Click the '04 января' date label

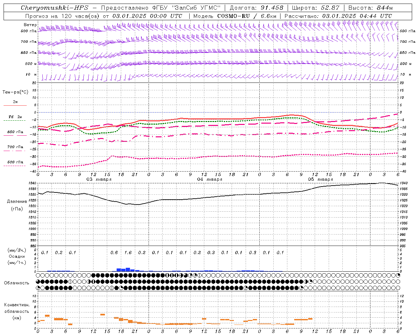(x=210, y=179)
